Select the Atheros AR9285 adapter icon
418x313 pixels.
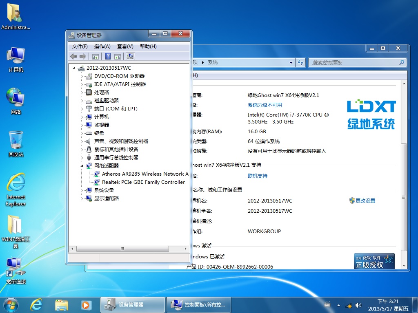point(97,174)
